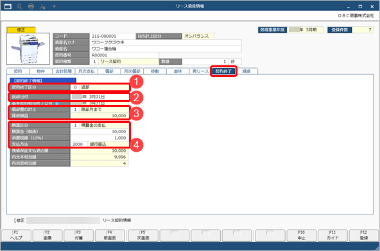This screenshot has height=251, width=380.
Task: Click the F2 画像 button
Action: click(x=47, y=235)
